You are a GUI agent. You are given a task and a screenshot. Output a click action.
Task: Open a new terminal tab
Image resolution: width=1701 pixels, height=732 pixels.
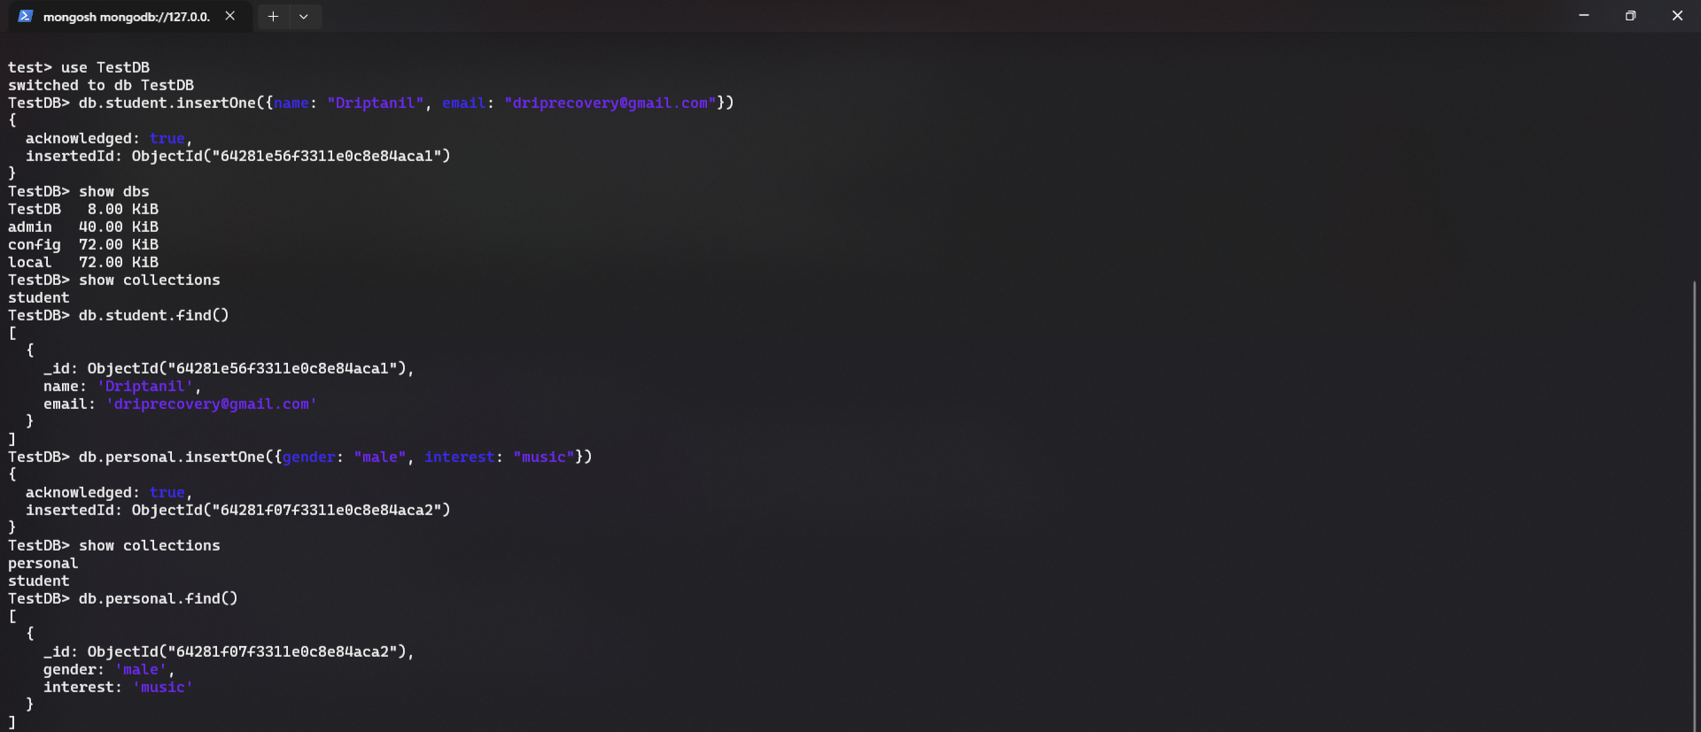tap(273, 16)
